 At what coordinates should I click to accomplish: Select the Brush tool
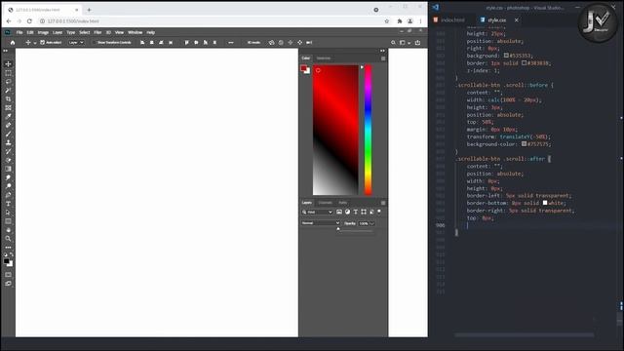(x=8, y=135)
